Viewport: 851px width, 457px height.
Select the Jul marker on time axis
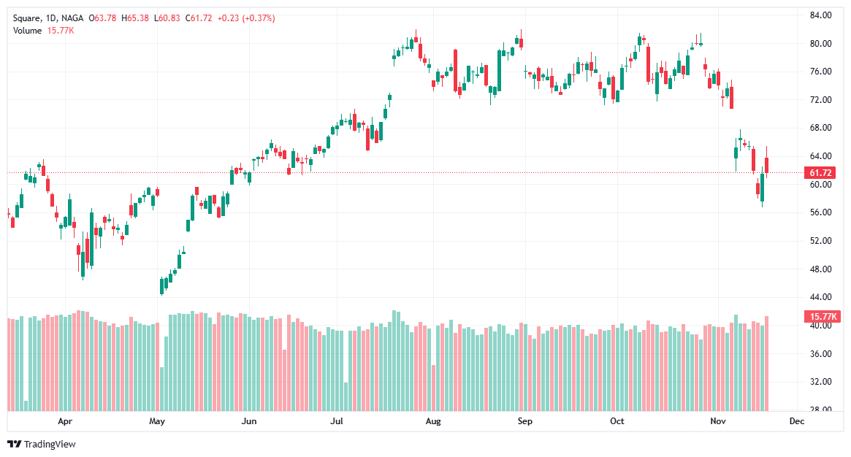[x=337, y=421]
